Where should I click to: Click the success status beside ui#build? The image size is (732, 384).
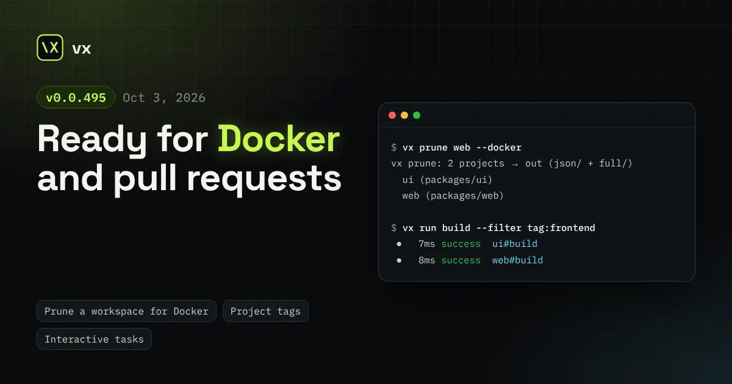pos(461,244)
